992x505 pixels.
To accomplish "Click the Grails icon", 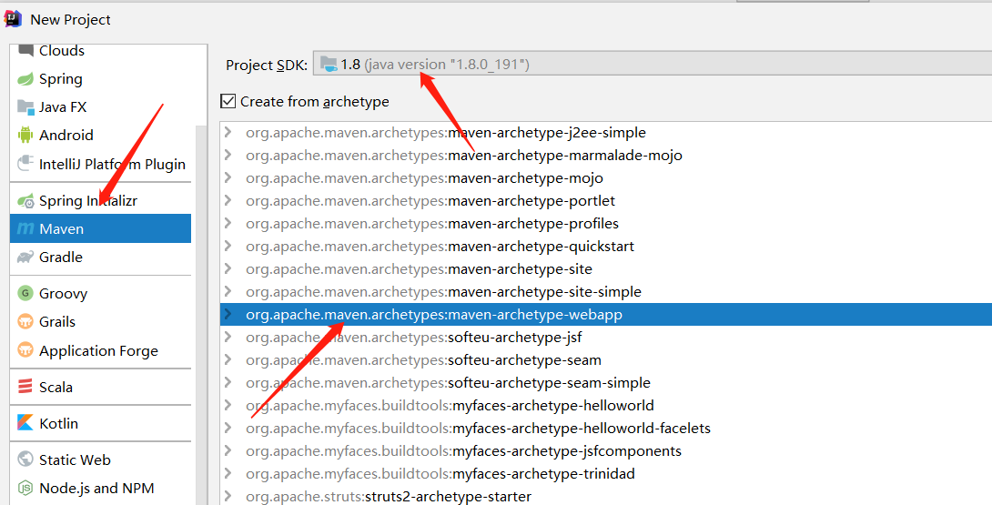I will [x=25, y=321].
